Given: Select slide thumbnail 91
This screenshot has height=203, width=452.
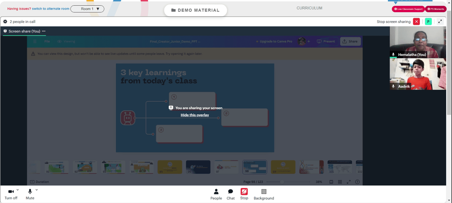Looking at the screenshot, I should click(x=56, y=167).
